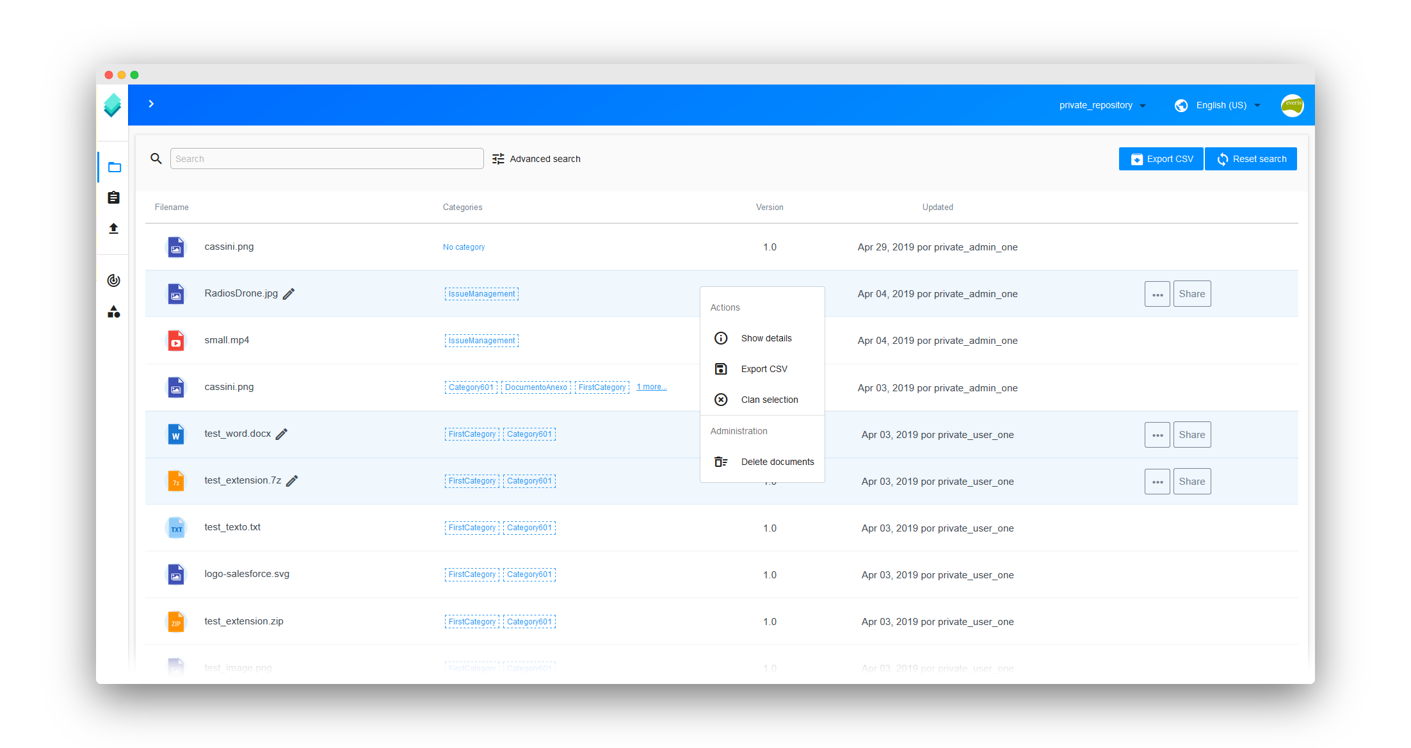1411x748 pixels.
Task: Click the edit pencil beside test_word.docx
Action: pos(282,434)
